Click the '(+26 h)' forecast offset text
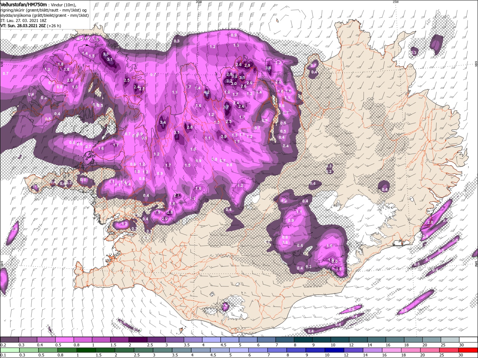The height and width of the screenshot is (358, 478). [54, 26]
